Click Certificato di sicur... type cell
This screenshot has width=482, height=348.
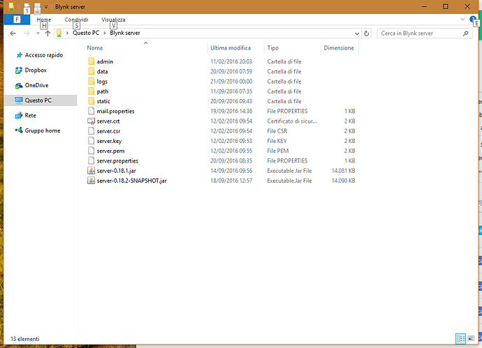click(292, 121)
